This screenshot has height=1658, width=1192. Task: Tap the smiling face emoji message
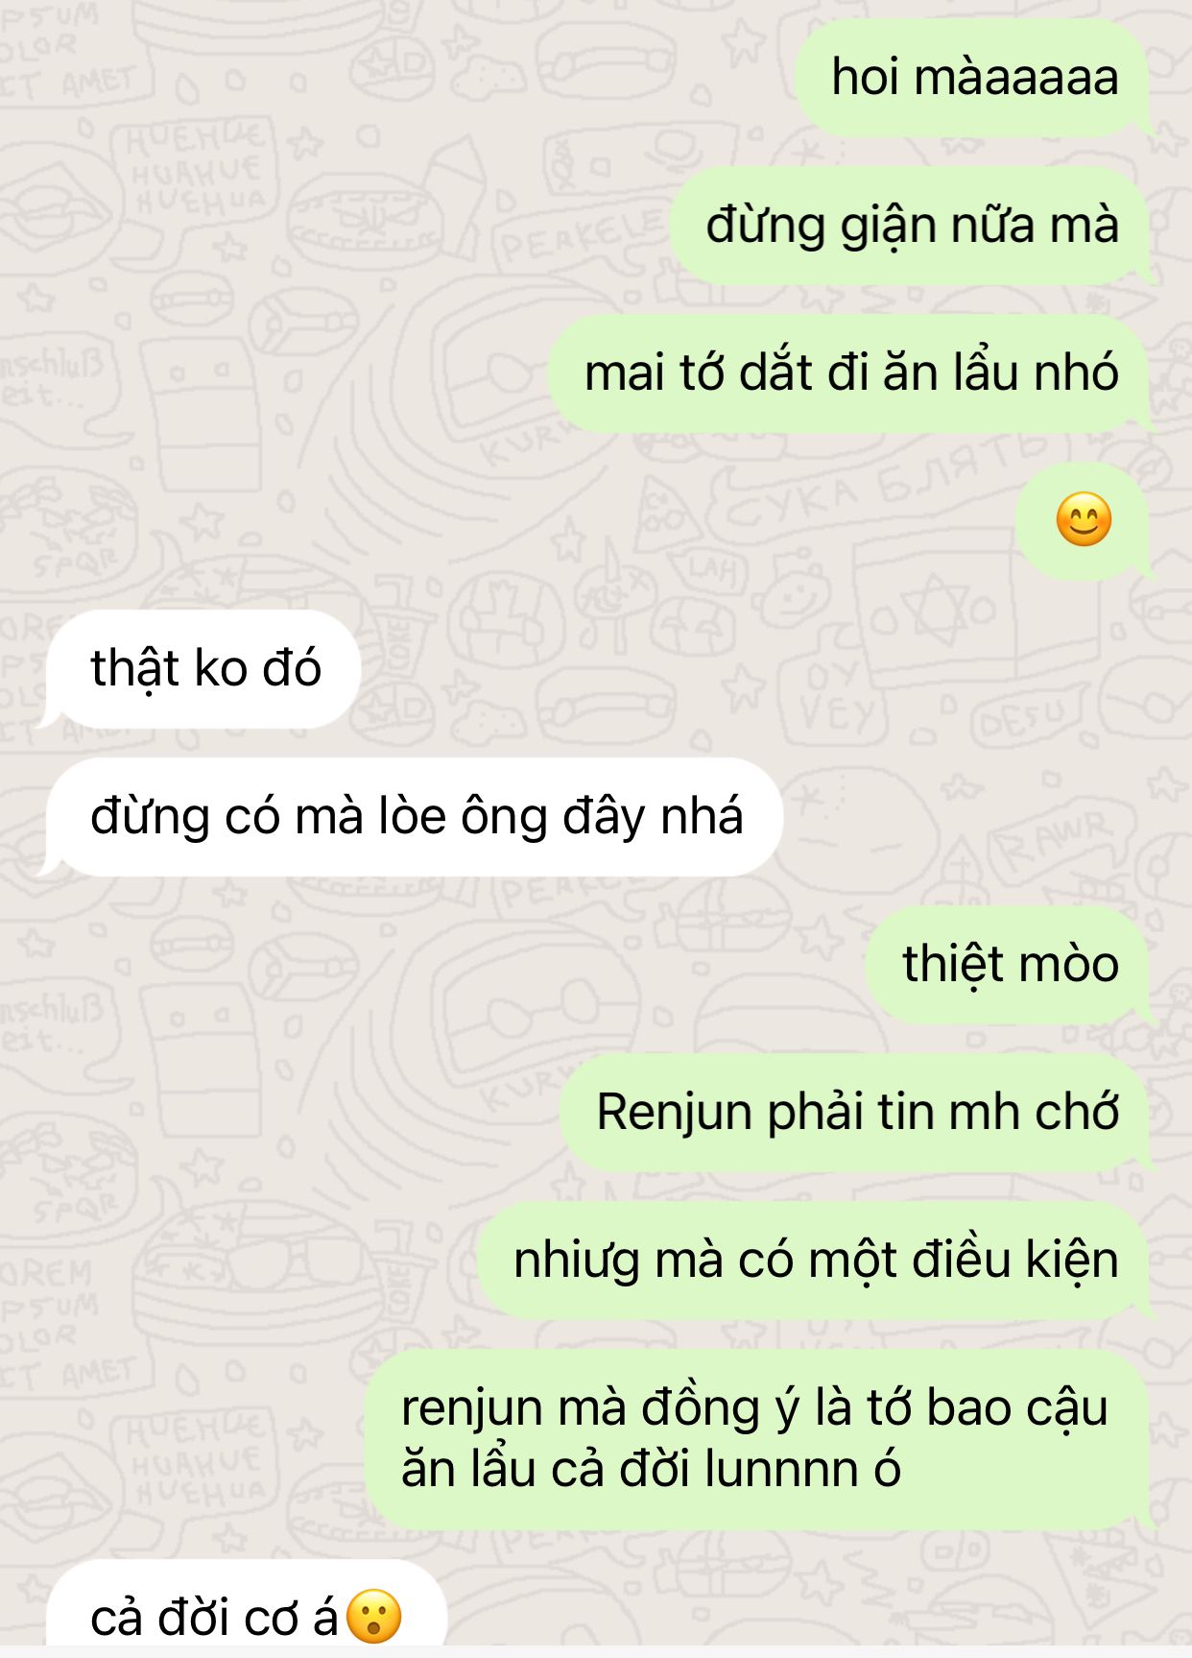(1084, 520)
